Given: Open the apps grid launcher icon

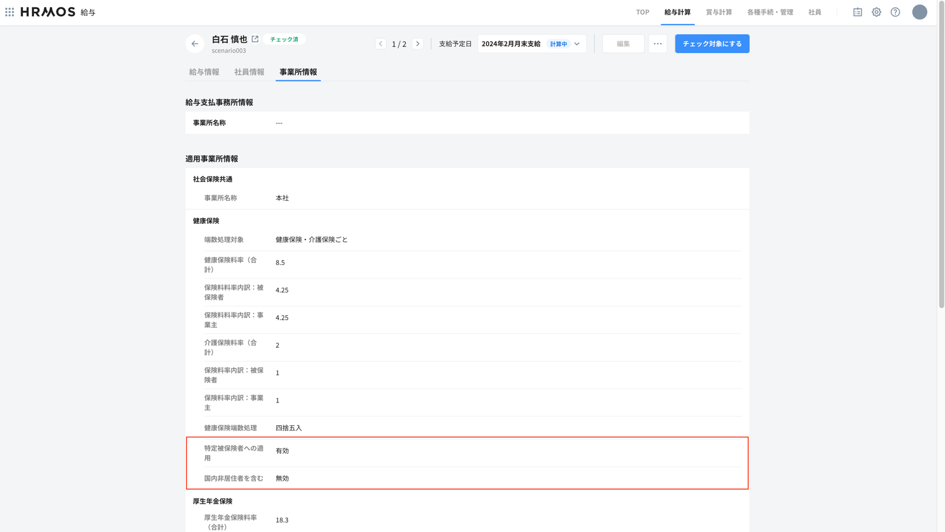Looking at the screenshot, I should click(x=9, y=12).
